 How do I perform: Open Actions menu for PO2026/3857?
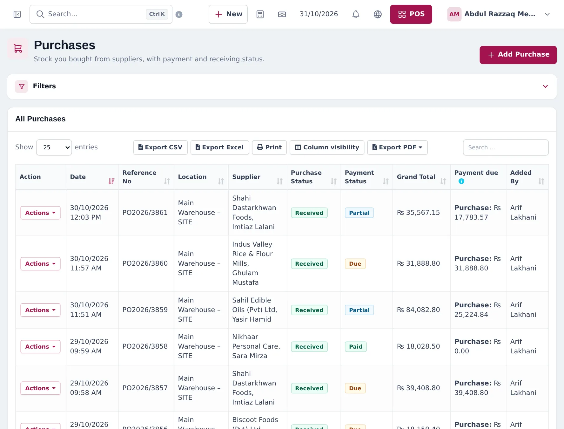(40, 388)
